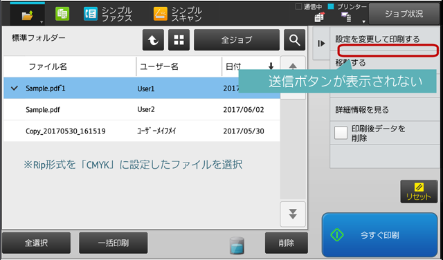Screen dimensions: 443x260
Task: Deselect checked Sample.pdf^1 row
Action: pos(142,88)
